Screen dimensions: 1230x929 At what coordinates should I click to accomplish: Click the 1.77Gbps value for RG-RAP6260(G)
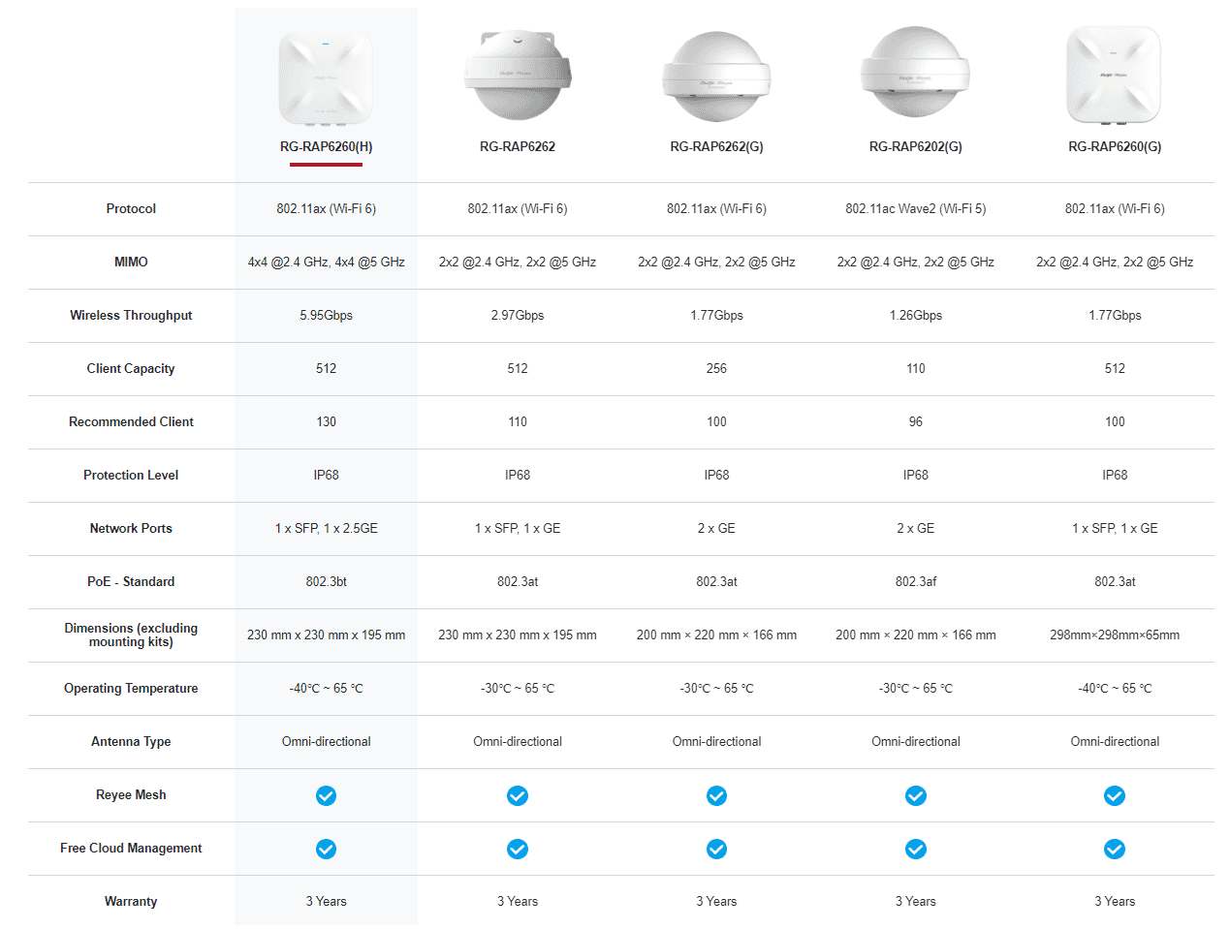click(1115, 315)
